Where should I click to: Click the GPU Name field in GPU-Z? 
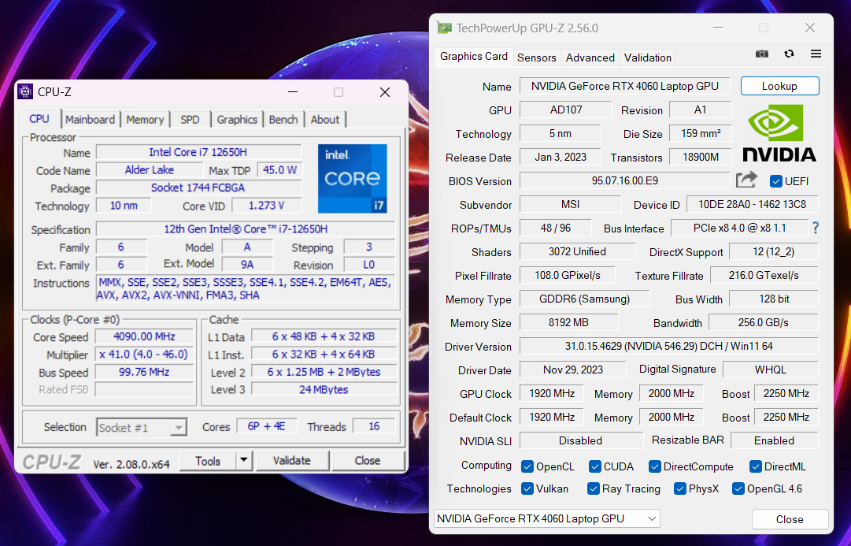625,86
